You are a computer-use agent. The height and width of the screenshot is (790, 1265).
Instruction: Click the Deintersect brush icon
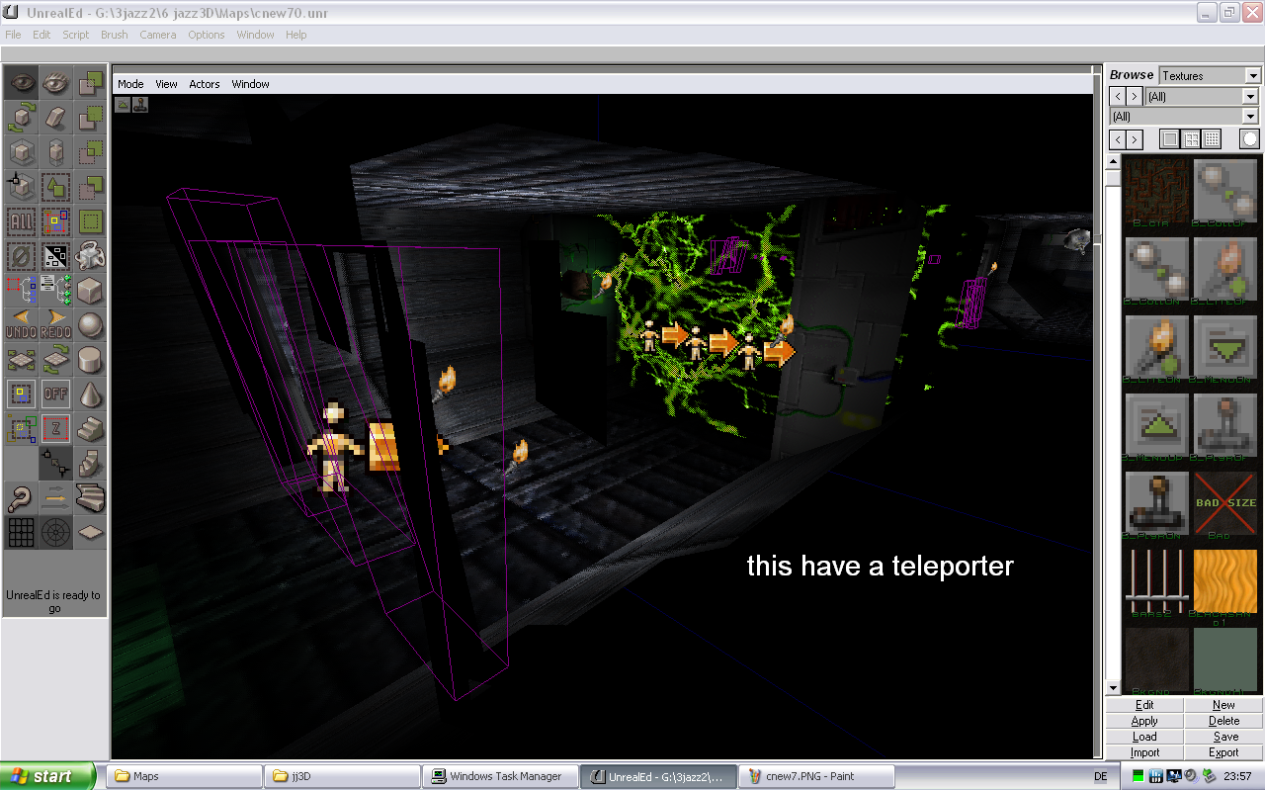click(90, 188)
